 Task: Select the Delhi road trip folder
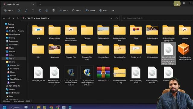pos(103,32)
